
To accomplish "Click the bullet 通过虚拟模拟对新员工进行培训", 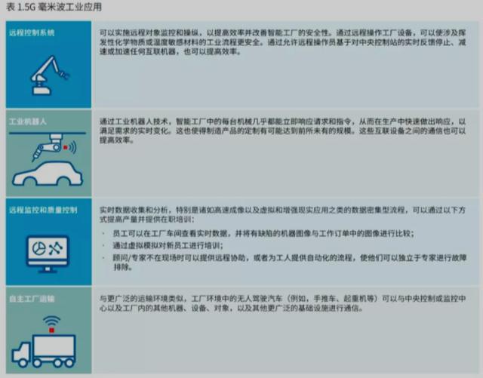I will point(168,245).
